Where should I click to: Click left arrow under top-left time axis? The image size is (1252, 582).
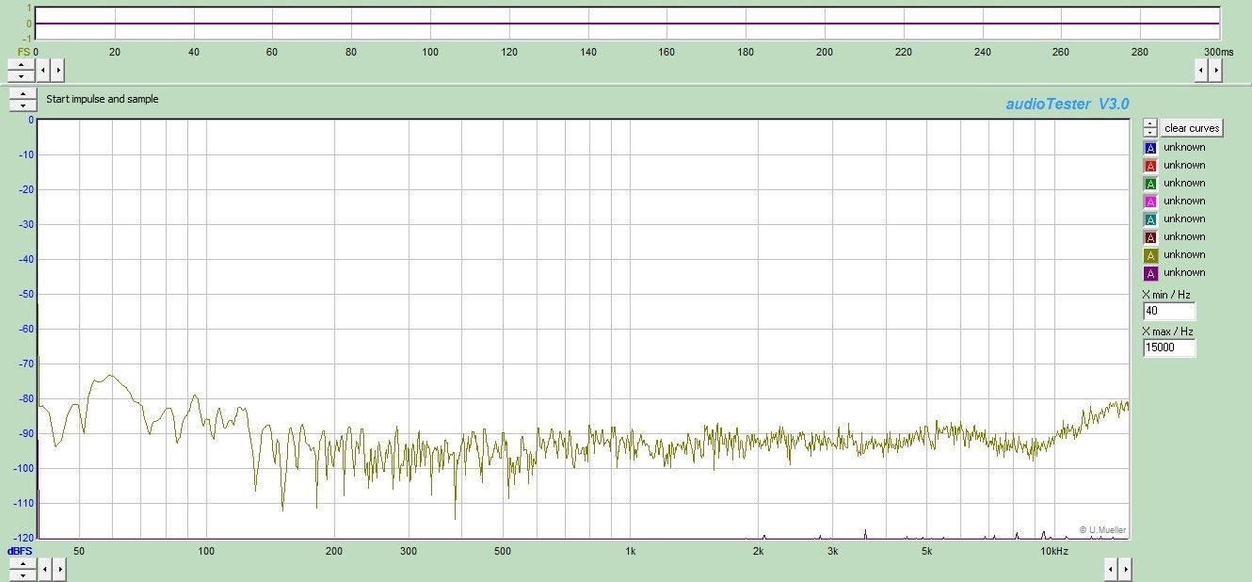pyautogui.click(x=44, y=70)
